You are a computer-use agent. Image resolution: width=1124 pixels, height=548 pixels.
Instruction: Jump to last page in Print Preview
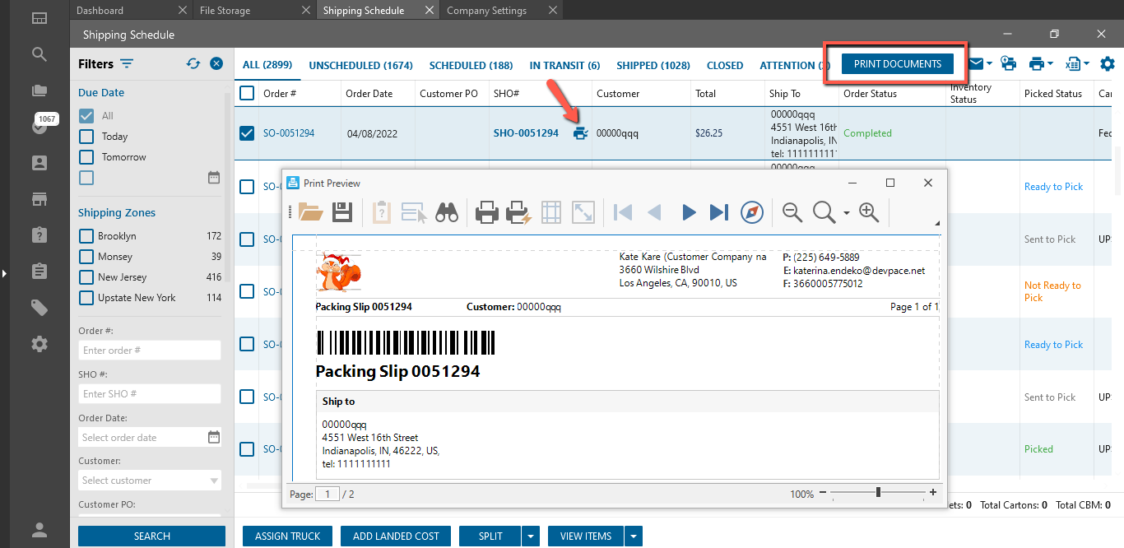tap(718, 212)
